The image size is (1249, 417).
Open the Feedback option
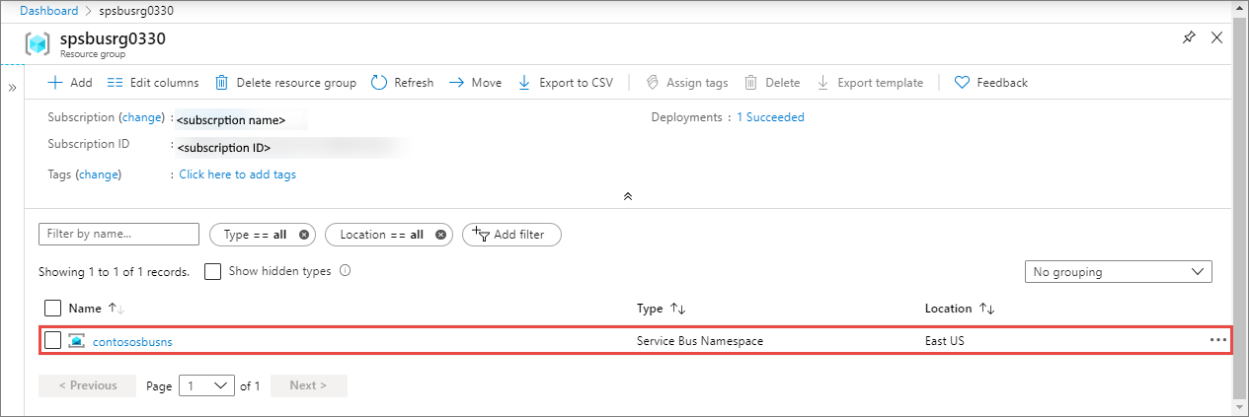991,83
